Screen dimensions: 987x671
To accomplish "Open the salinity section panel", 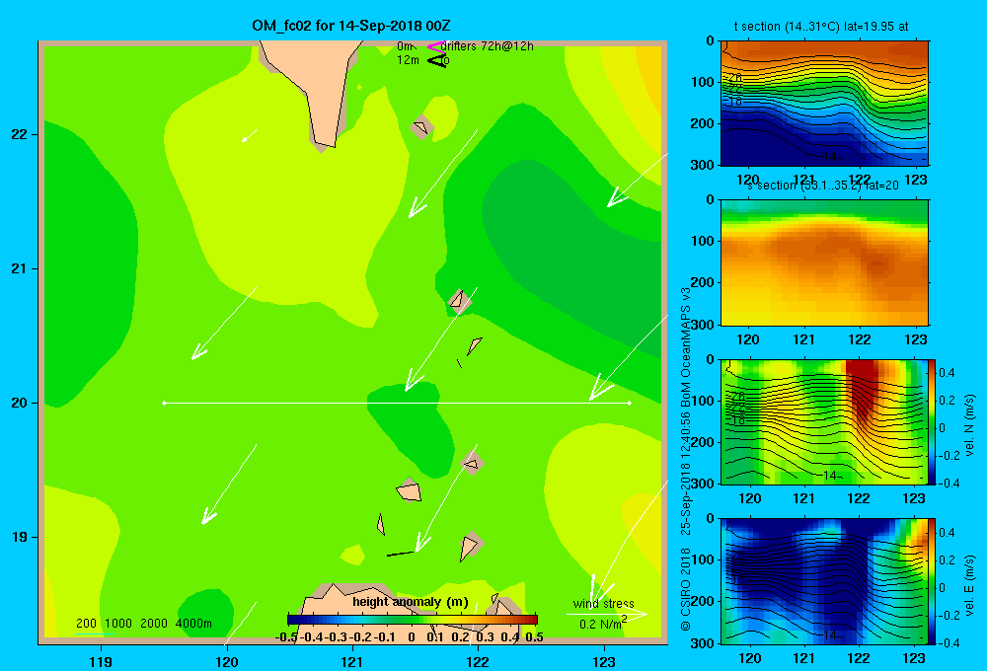I will pos(824,262).
